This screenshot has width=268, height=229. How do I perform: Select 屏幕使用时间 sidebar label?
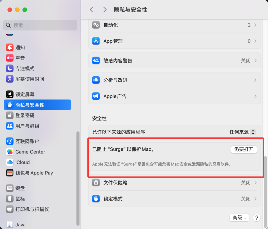pos(30,79)
